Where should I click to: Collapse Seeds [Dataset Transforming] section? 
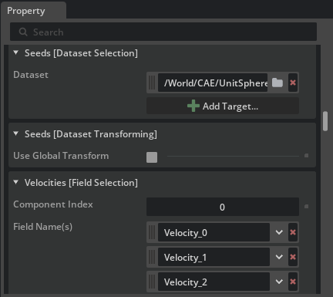click(16, 133)
